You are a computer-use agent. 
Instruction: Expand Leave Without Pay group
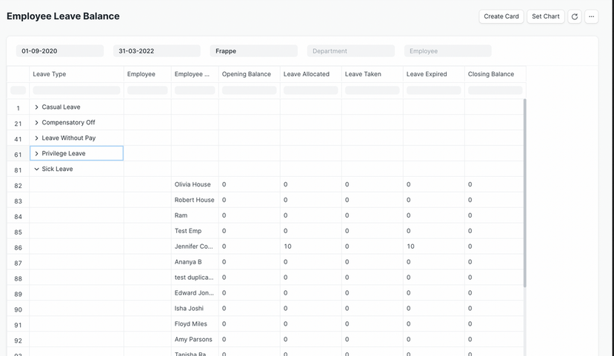[x=37, y=138]
